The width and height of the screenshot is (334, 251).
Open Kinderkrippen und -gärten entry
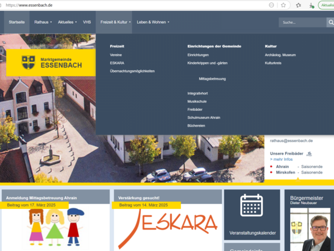207,63
